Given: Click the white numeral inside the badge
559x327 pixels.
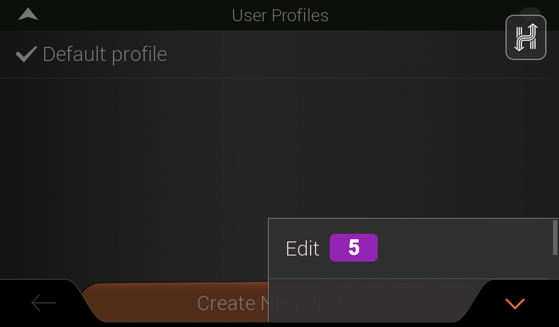Looking at the screenshot, I should tap(354, 247).
